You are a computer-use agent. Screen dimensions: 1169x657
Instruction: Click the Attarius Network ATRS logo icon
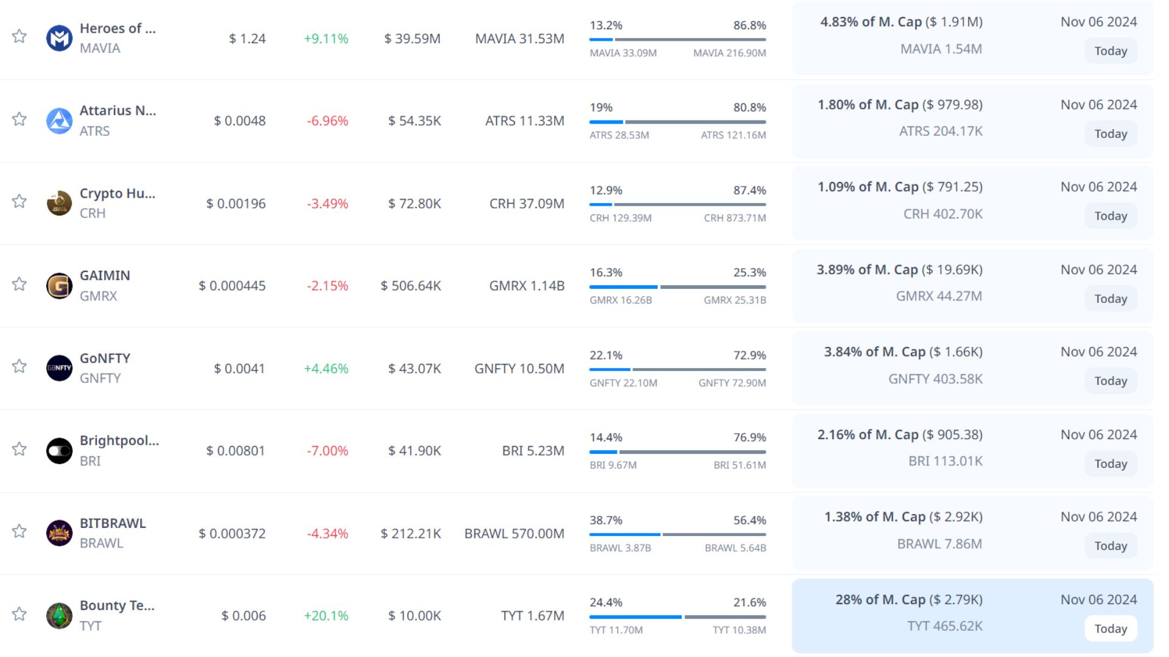(59, 121)
